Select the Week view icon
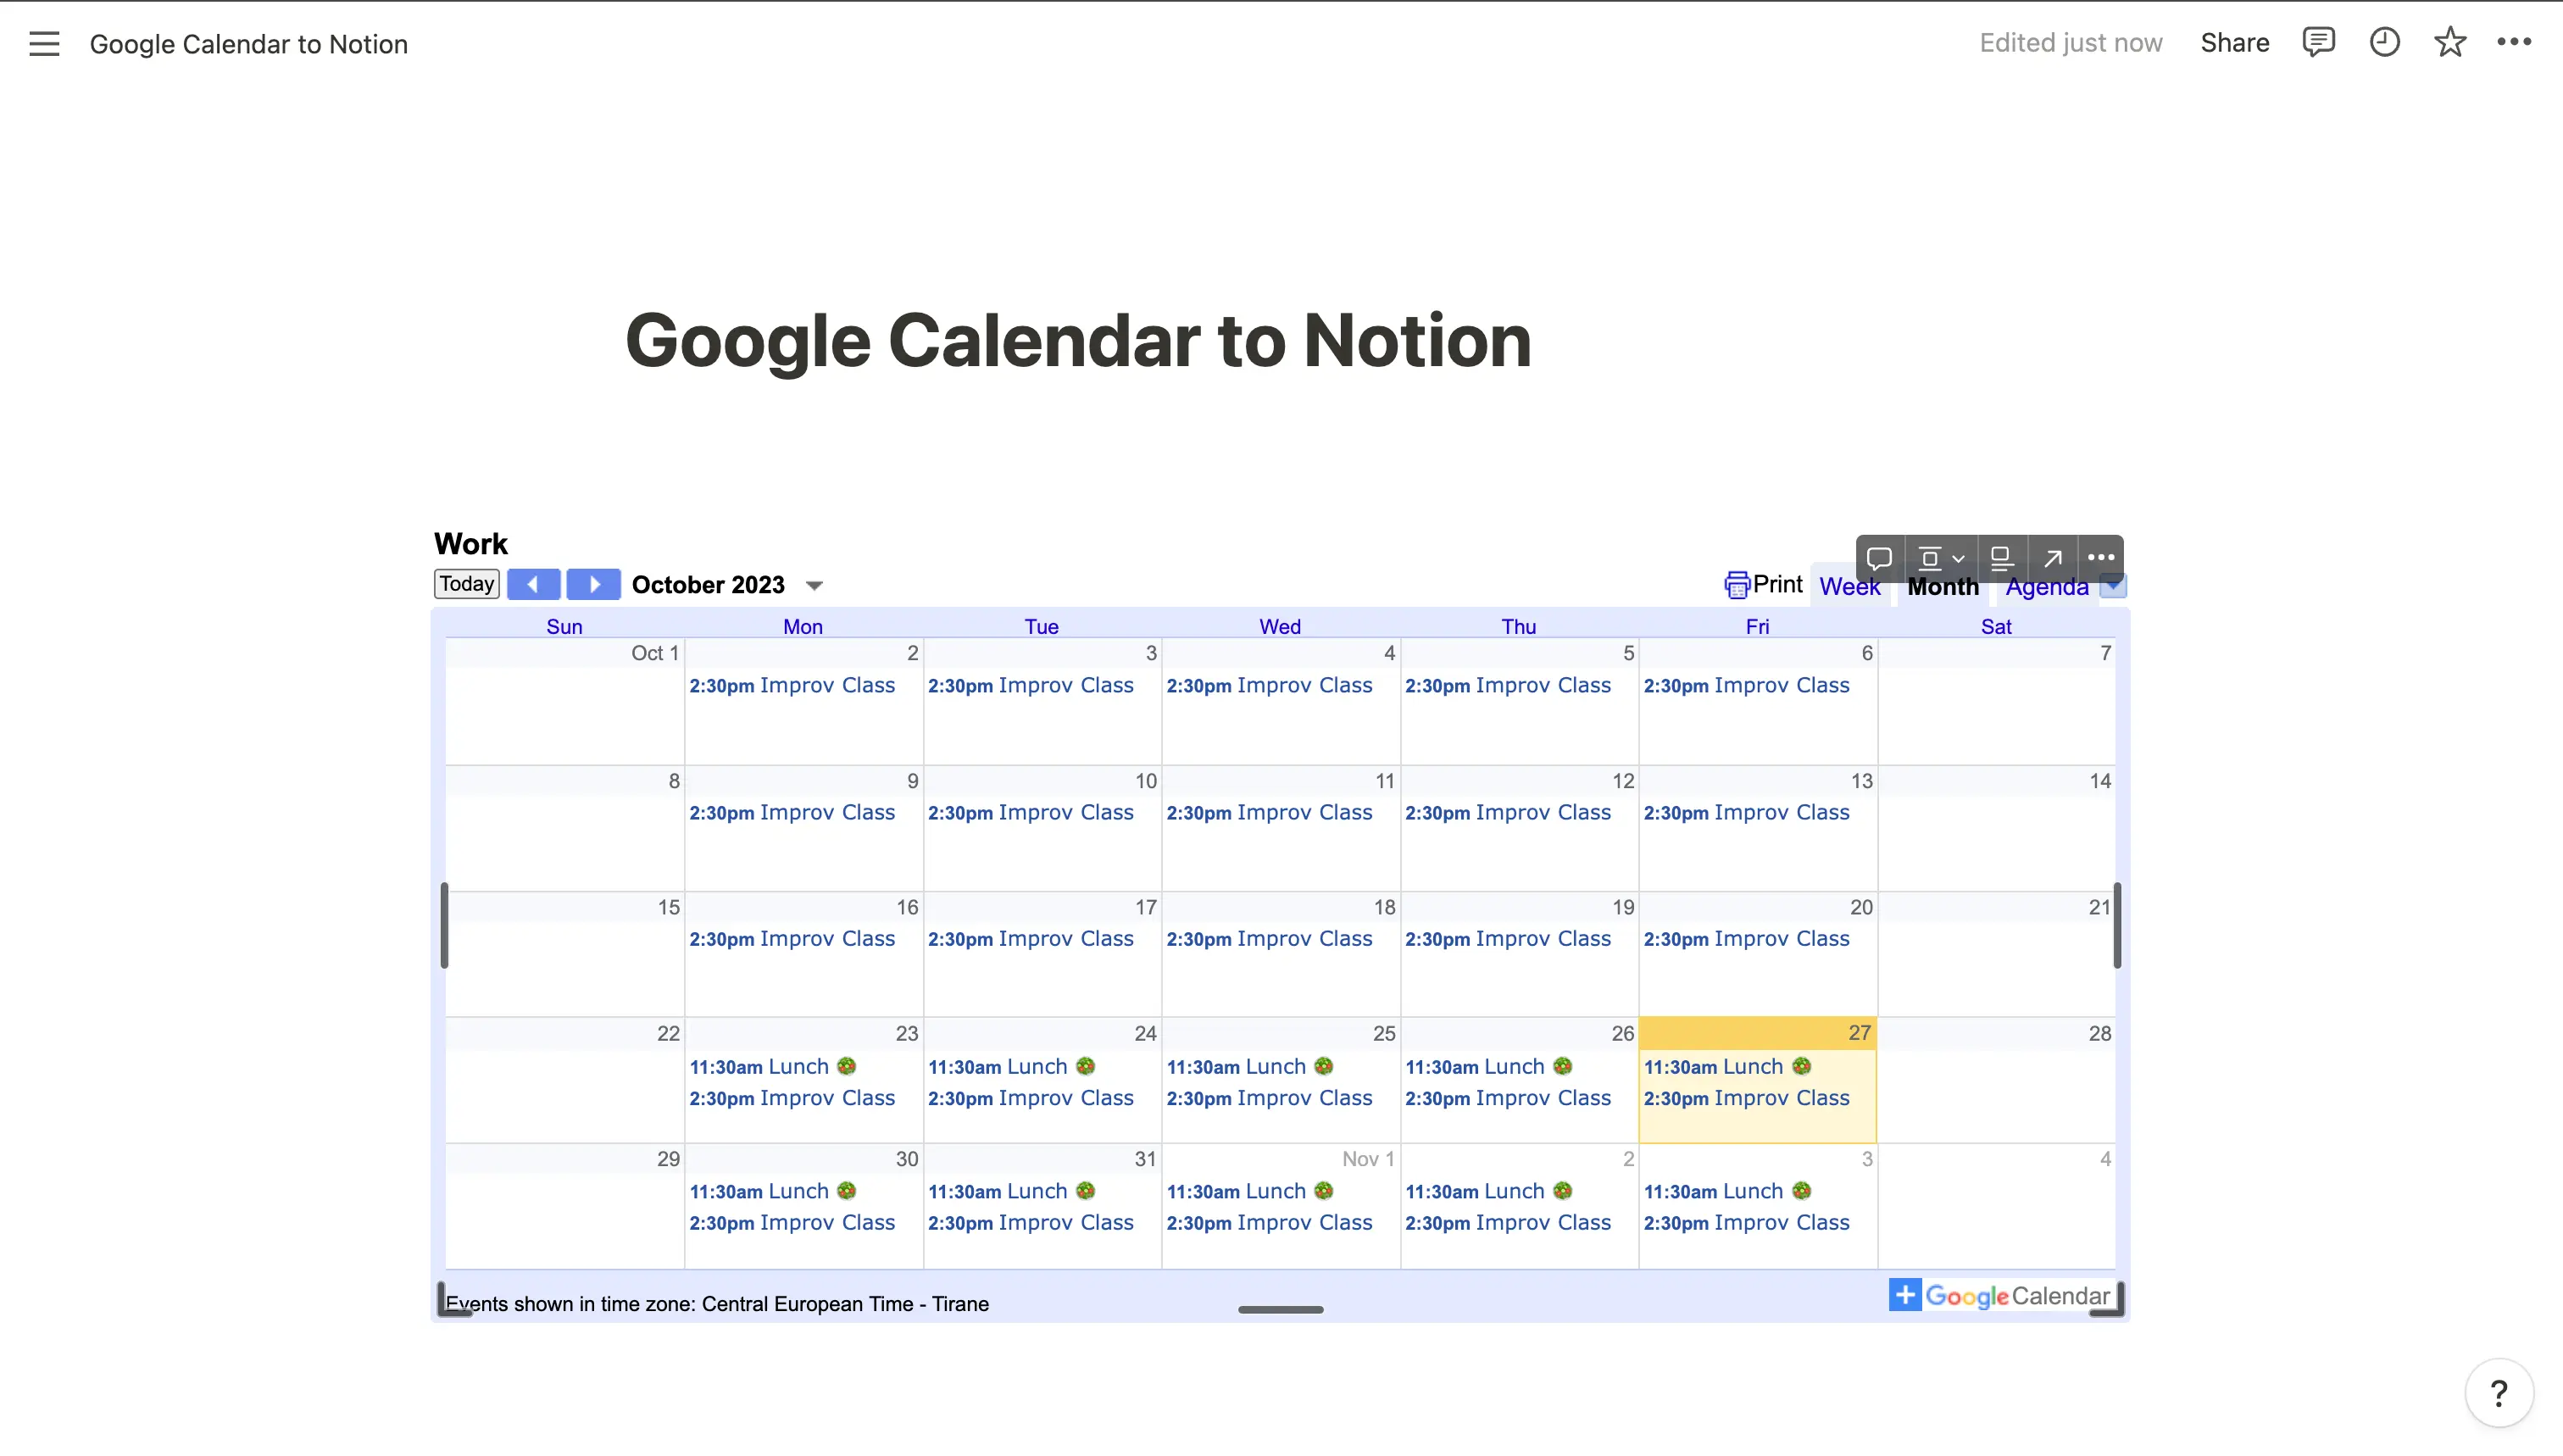The width and height of the screenshot is (2563, 1456). click(x=1850, y=586)
